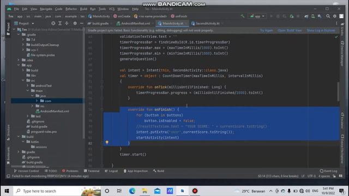This screenshot has width=349, height=196.
Task: Expand the selected com folder
Action: pos(37,101)
